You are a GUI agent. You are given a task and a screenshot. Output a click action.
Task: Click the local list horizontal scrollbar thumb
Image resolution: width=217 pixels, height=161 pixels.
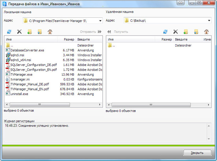pos(40,105)
